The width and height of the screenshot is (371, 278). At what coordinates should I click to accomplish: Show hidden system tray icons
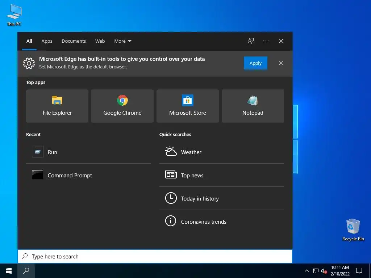[x=307, y=271]
